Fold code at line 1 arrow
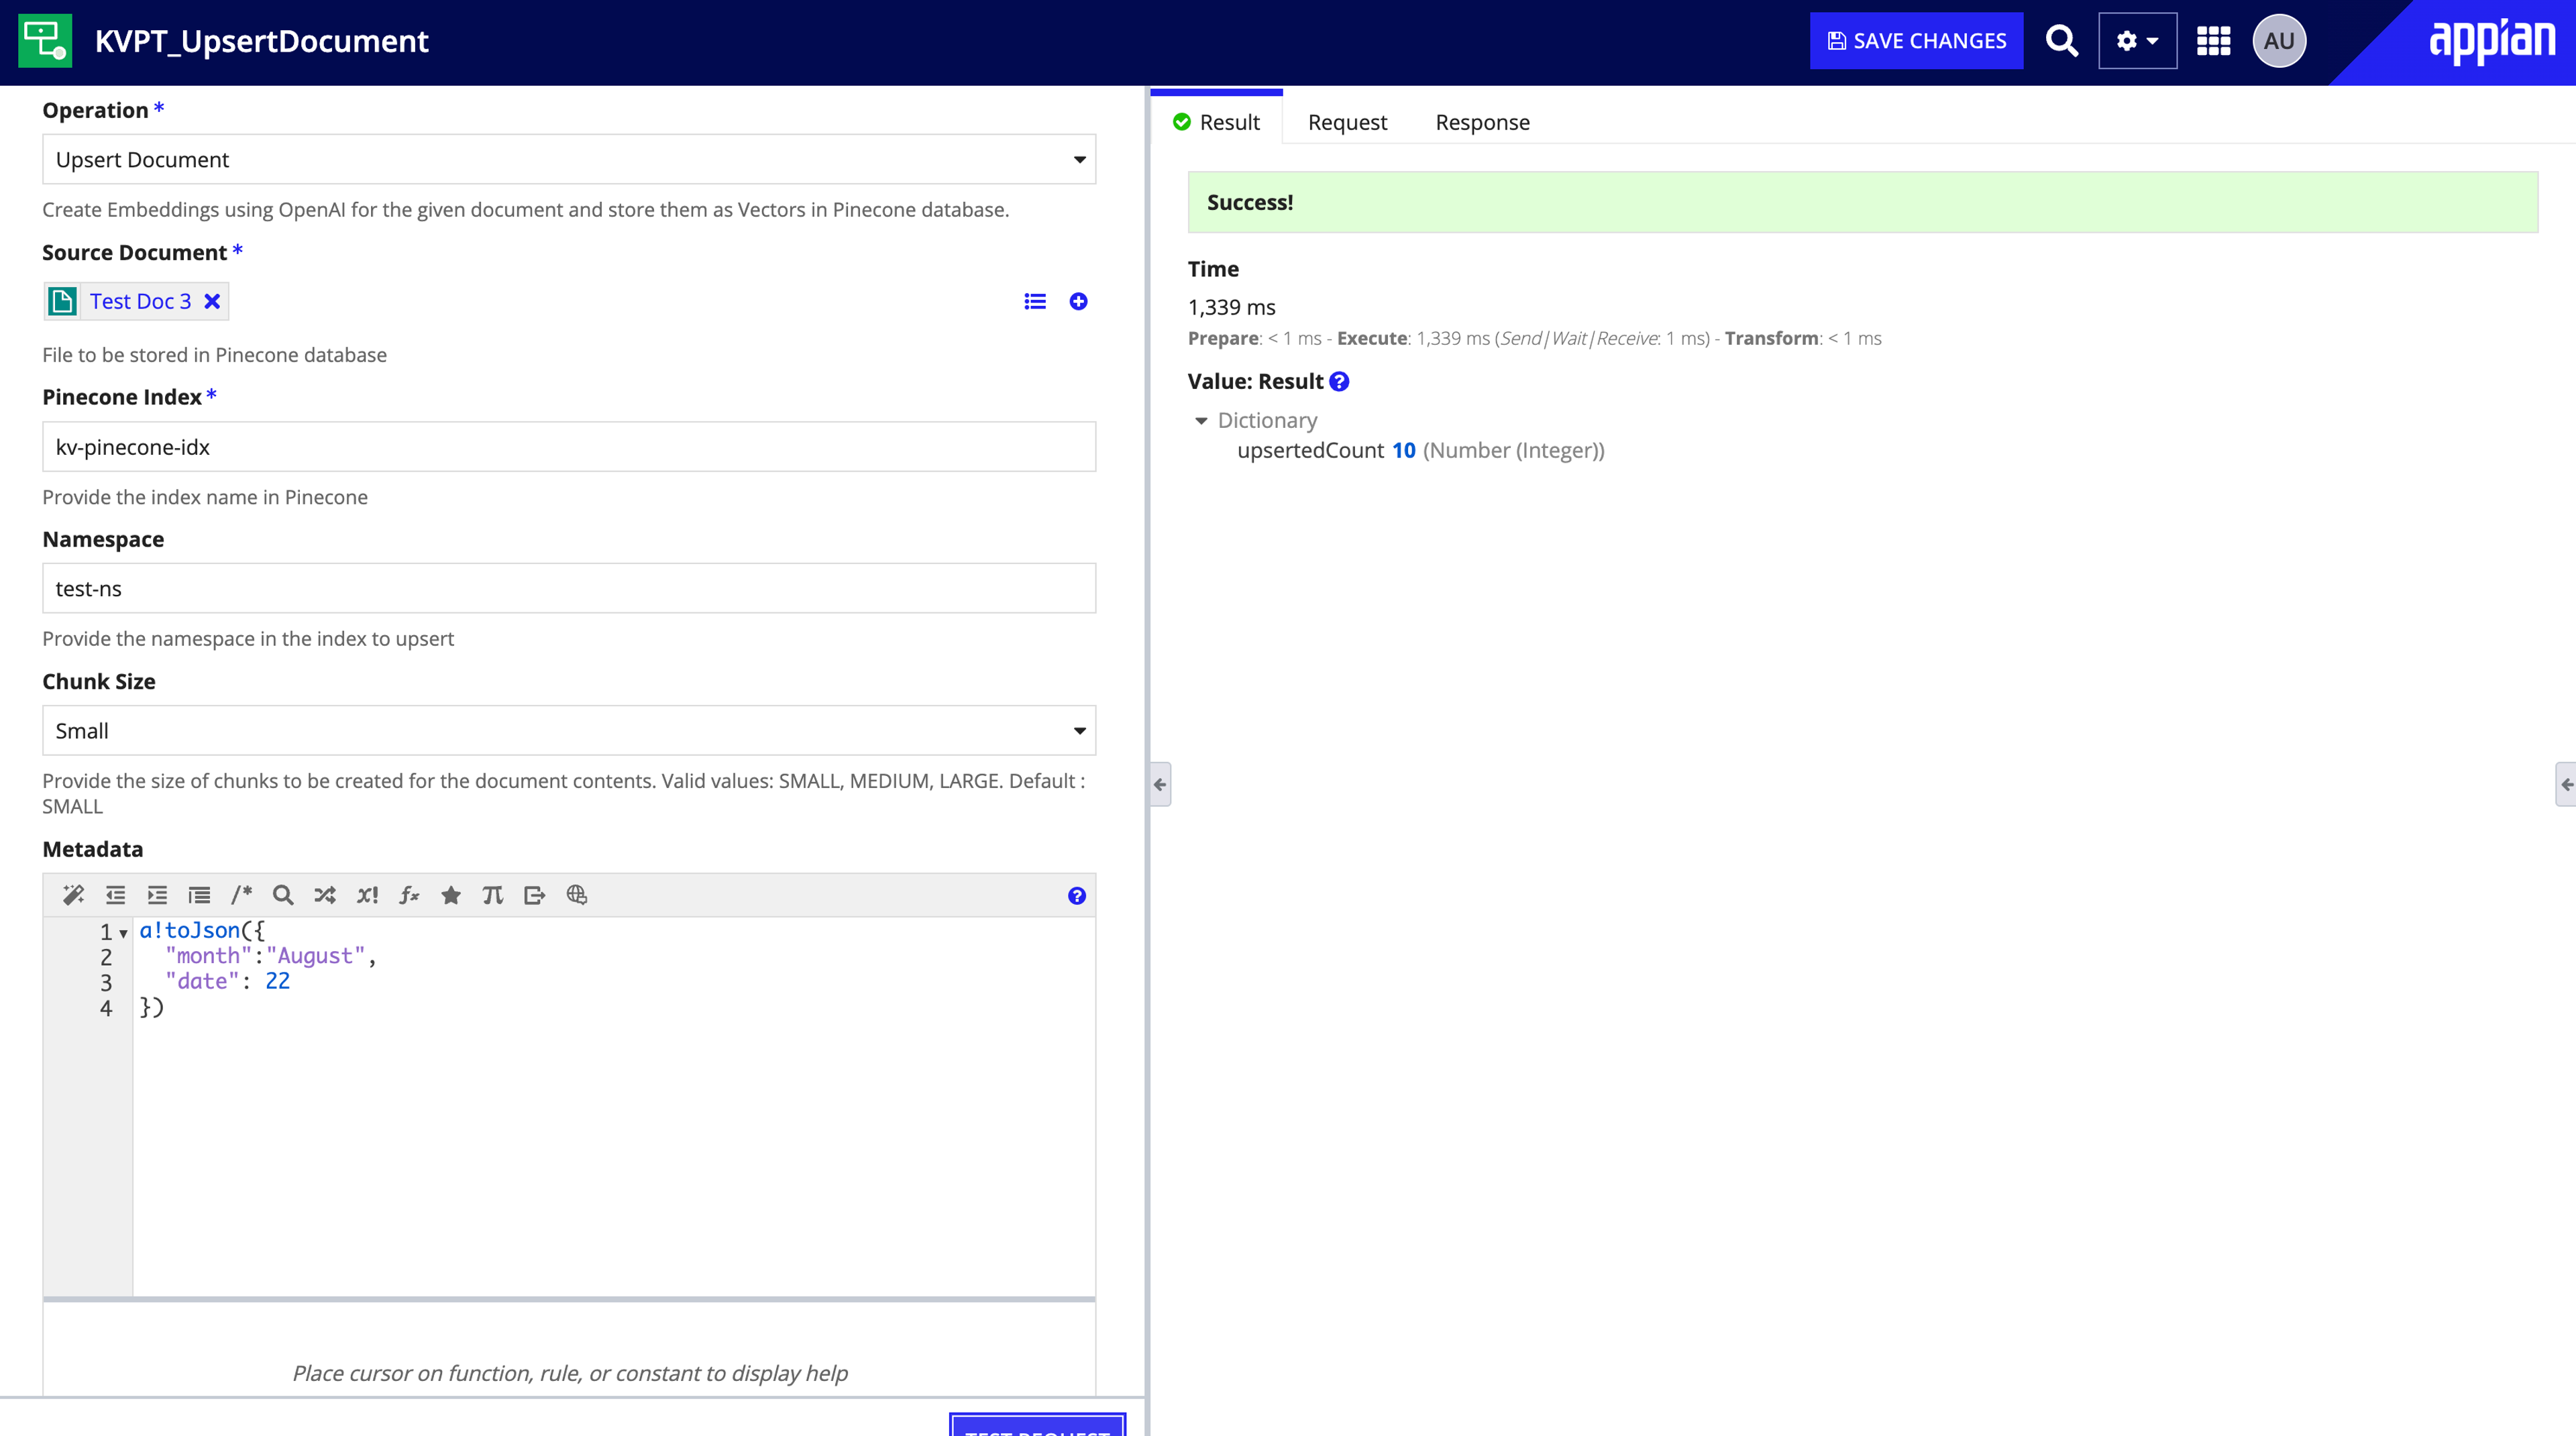The width and height of the screenshot is (2576, 1436). click(123, 933)
